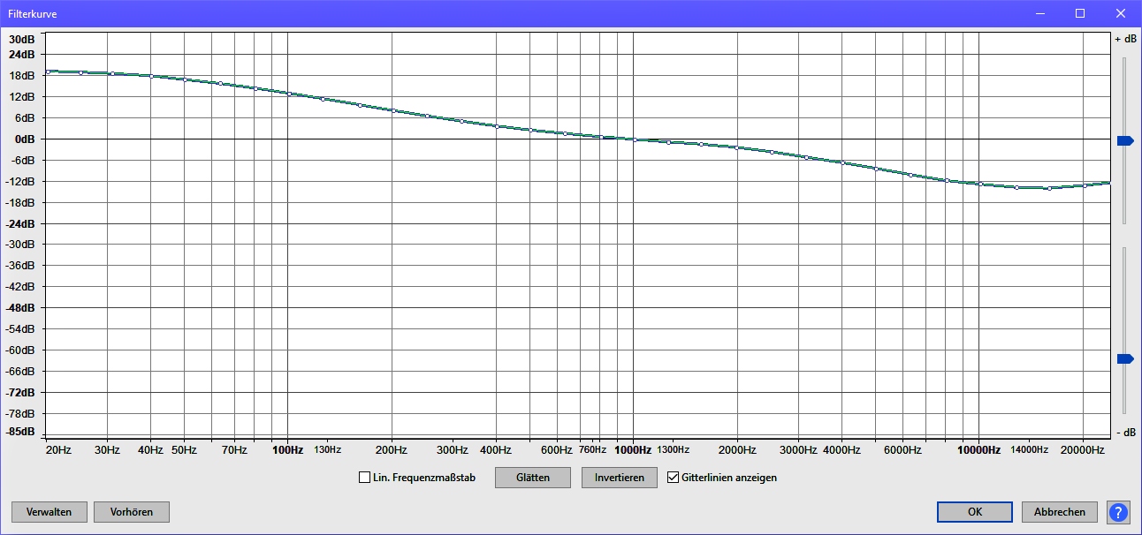Image resolution: width=1142 pixels, height=535 pixels.
Task: Click the 14000Hz small axis label
Action: click(1030, 450)
